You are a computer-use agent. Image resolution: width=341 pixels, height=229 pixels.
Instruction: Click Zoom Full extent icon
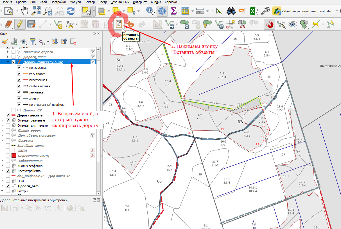[x=37, y=11]
